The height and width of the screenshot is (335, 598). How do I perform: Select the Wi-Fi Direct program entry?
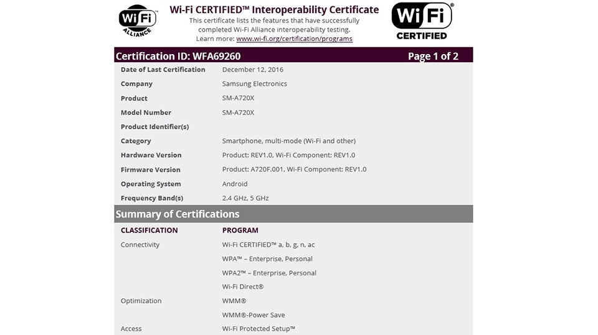[242, 287]
